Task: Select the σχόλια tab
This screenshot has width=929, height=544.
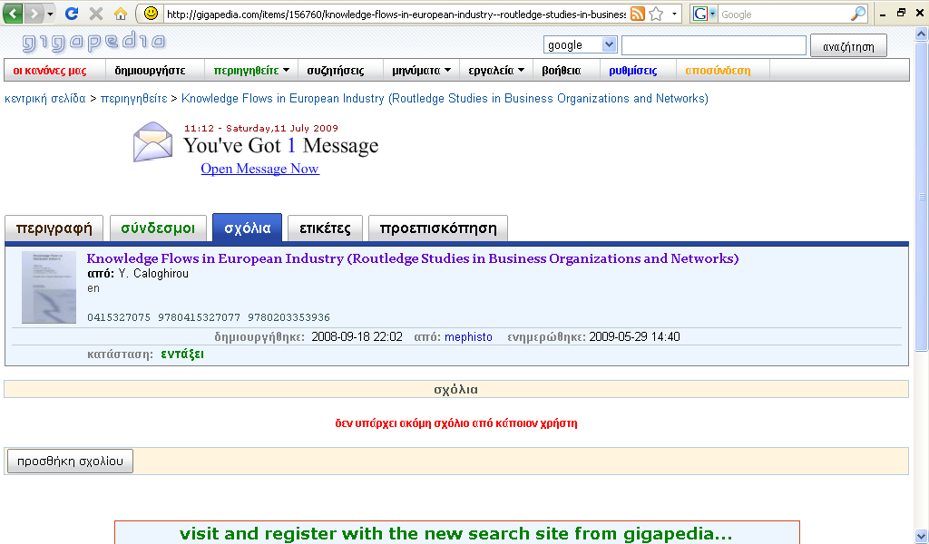Action: point(247,228)
